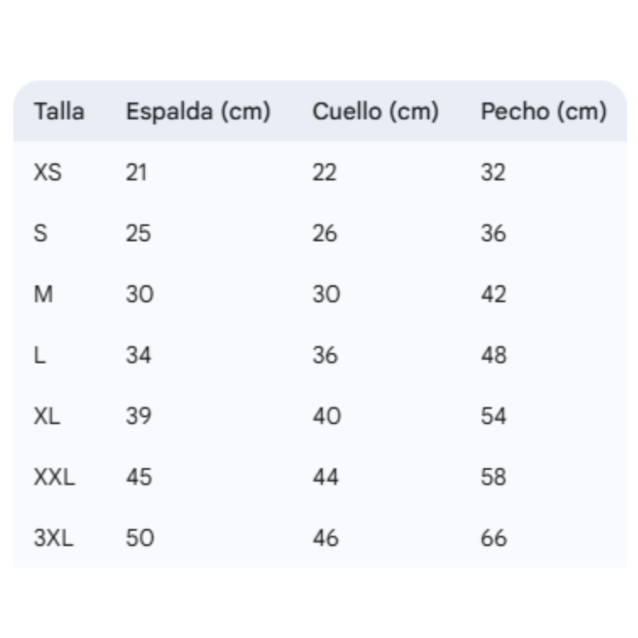The image size is (638, 638).
Task: Click the Cuello (cm) header
Action: [x=376, y=112]
